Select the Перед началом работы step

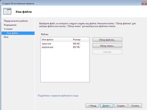pyautogui.click(x=16, y=21)
